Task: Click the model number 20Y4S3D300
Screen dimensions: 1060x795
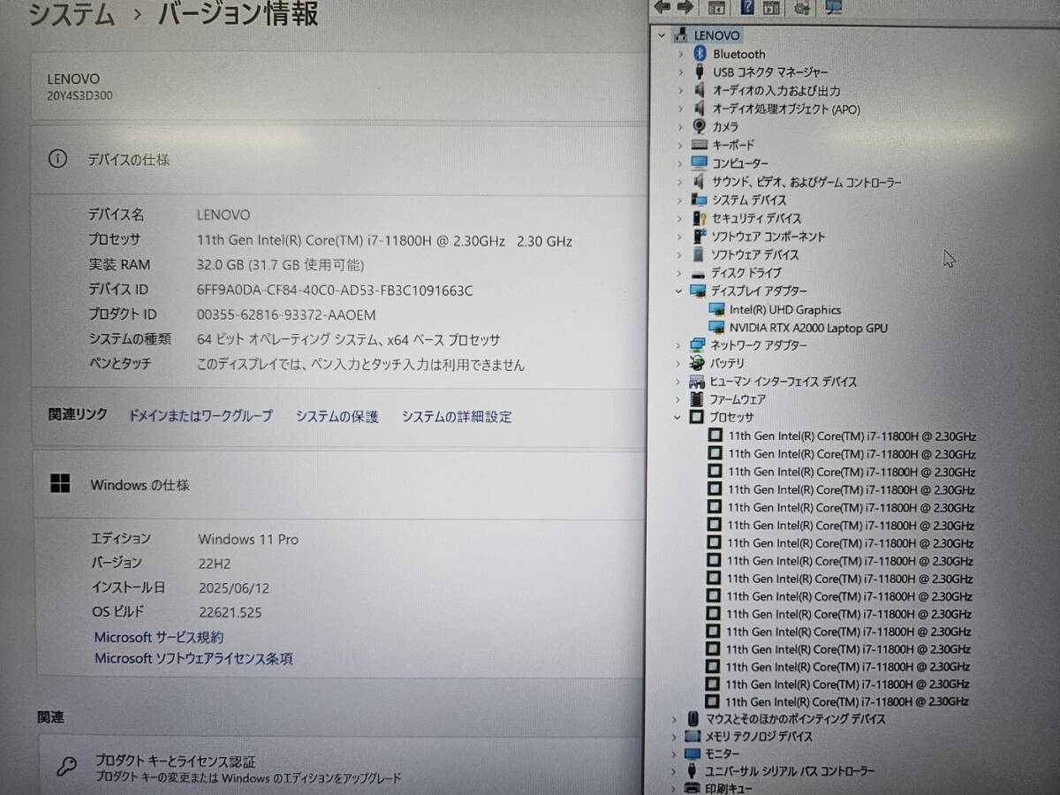Action: (x=79, y=95)
